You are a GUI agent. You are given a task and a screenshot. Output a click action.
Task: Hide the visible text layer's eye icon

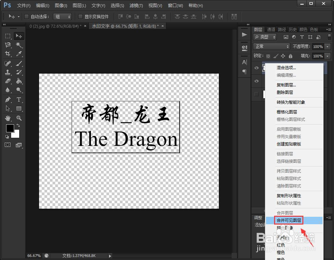coord(256,81)
